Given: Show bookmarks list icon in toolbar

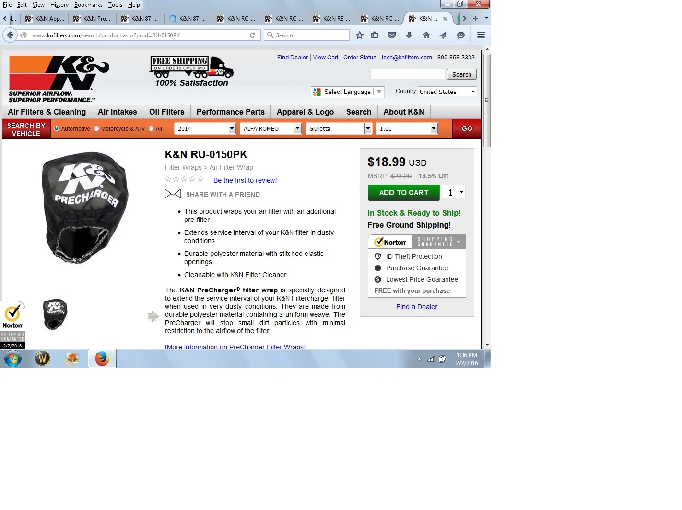Looking at the screenshot, I should click(375, 35).
